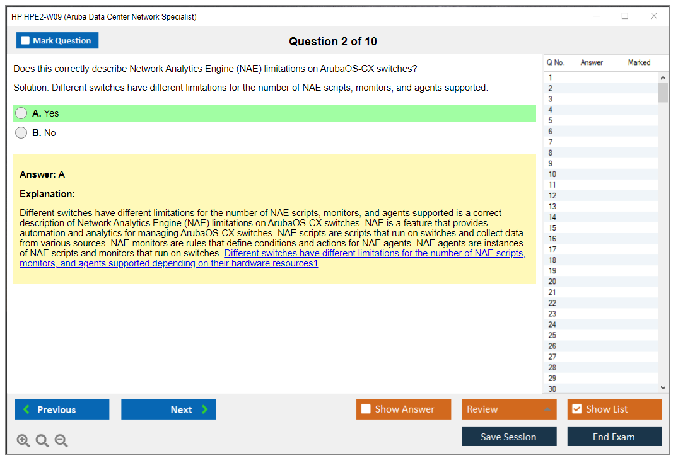Disable the Show List checkbox
Image resolution: width=678 pixels, height=463 pixels.
576,409
